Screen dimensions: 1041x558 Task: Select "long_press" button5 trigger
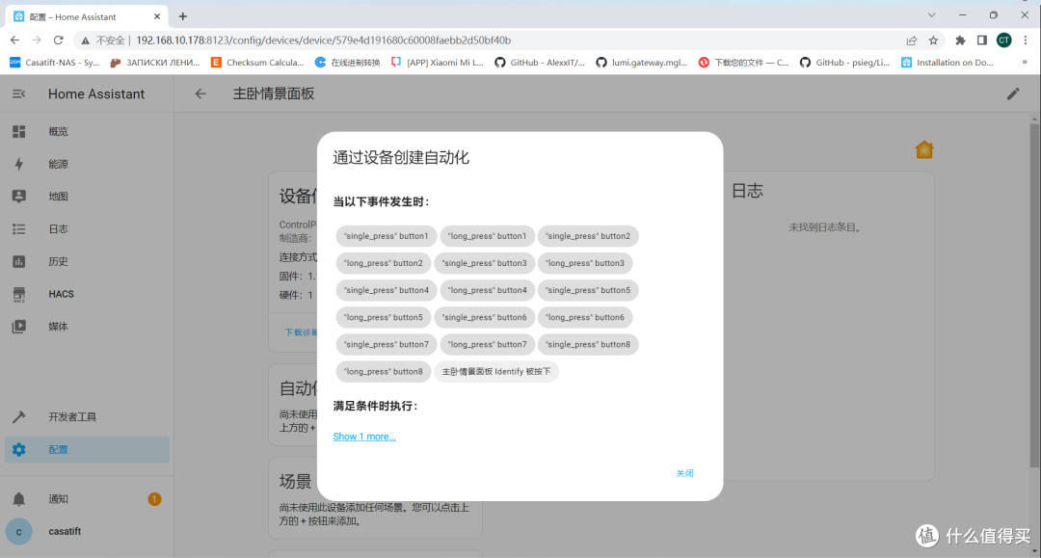(383, 318)
